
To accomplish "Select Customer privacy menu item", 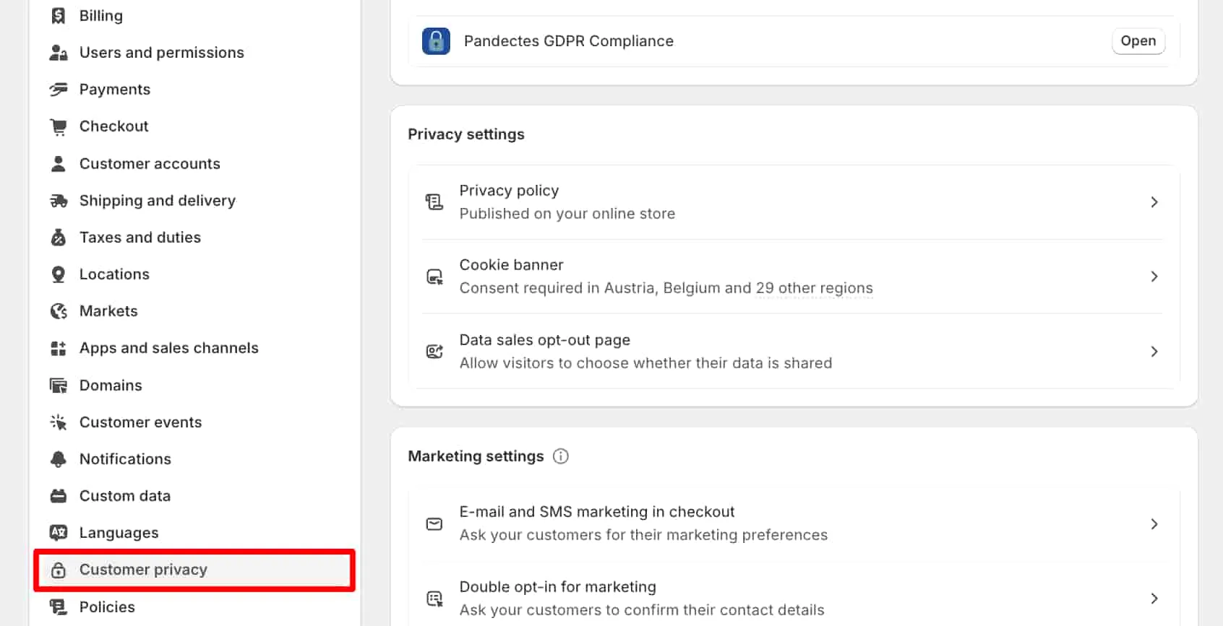I will [194, 570].
